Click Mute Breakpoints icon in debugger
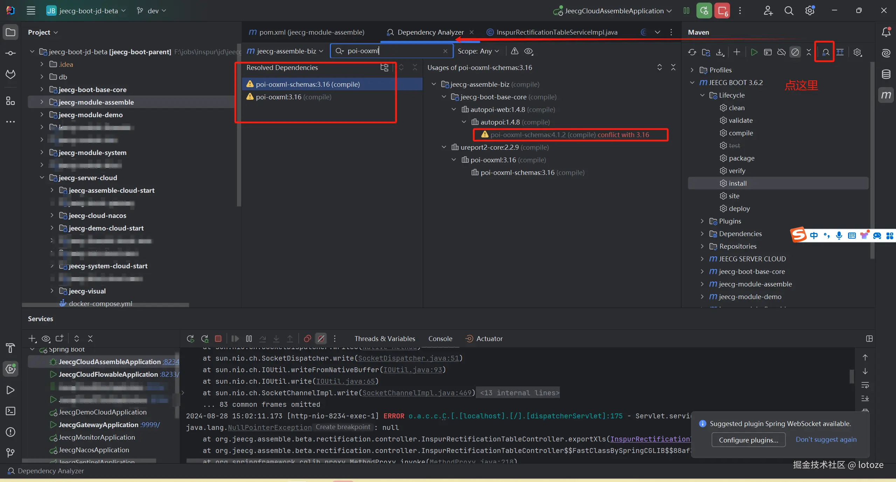Screen dimensions: 896x482 point(321,339)
